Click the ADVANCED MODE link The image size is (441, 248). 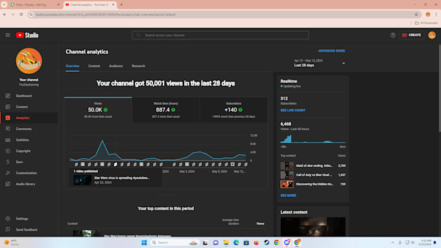331,51
